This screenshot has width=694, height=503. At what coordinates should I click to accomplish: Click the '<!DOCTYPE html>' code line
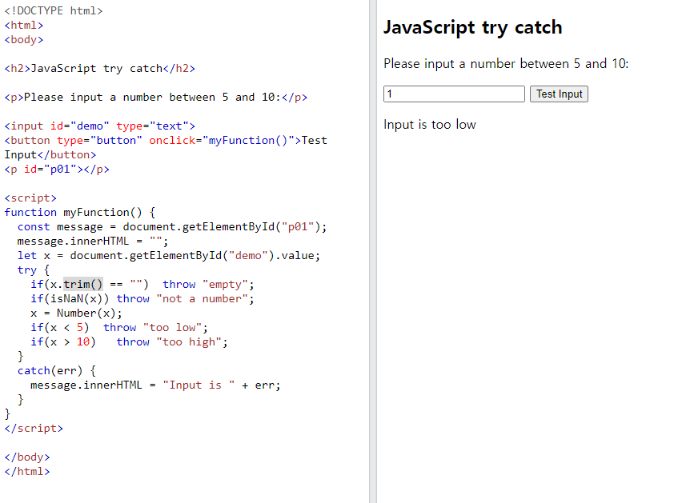tap(54, 10)
